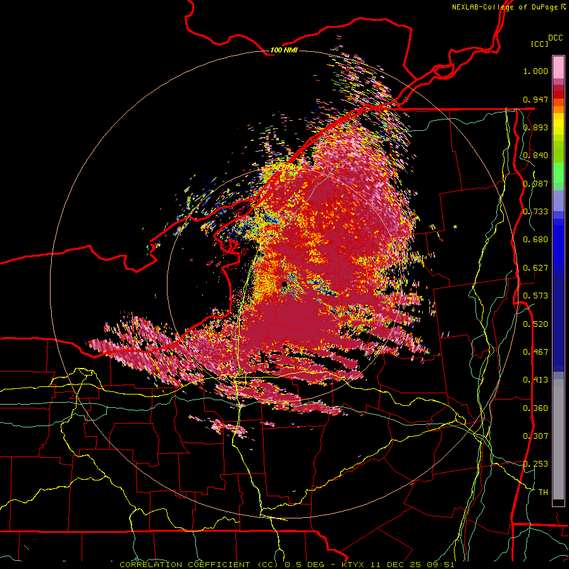
Task: Click the 0.360 color scale value
Action: pos(535,408)
